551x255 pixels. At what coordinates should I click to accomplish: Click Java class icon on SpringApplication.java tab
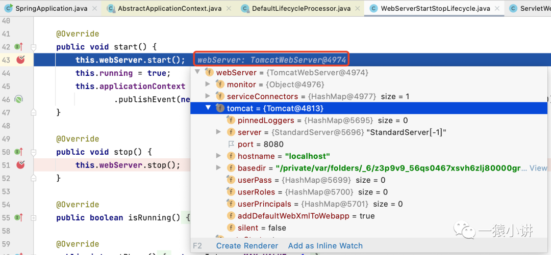tap(9, 8)
